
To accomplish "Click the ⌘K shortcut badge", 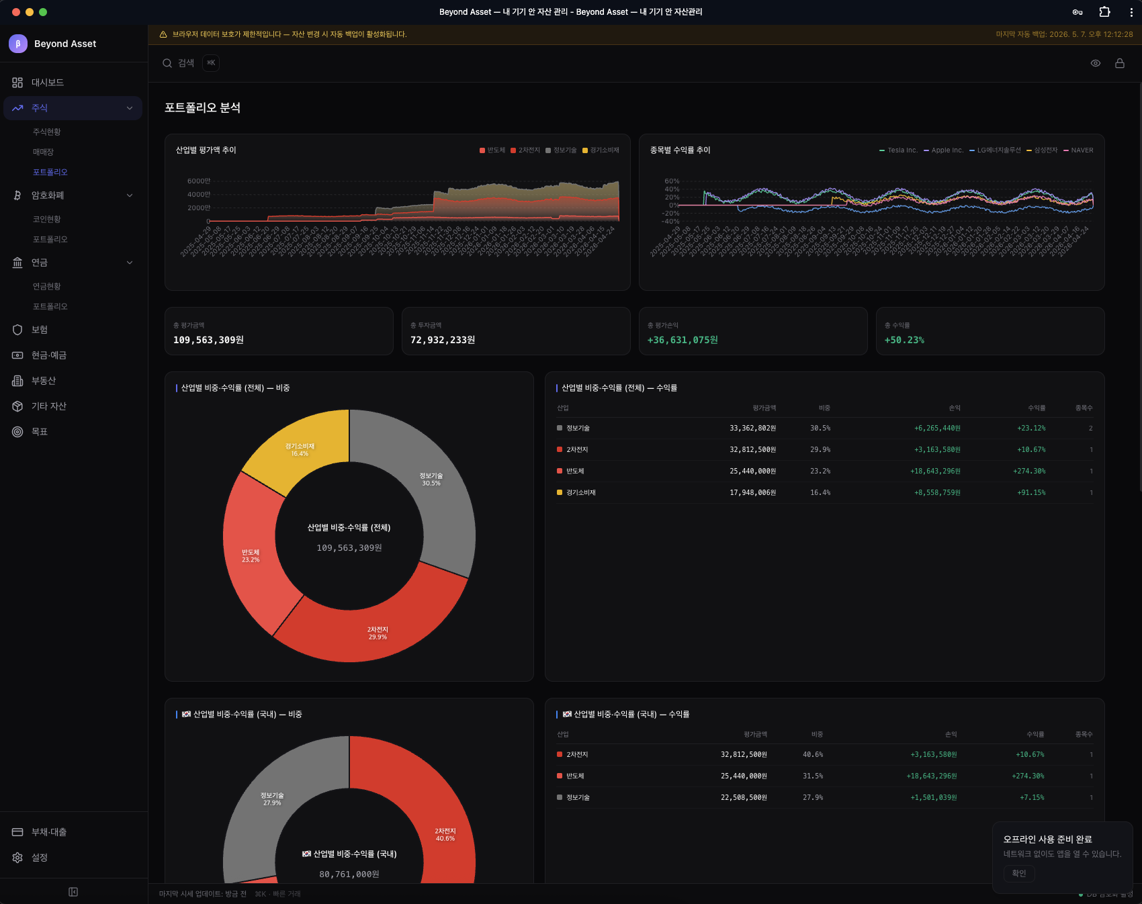I will pyautogui.click(x=211, y=63).
